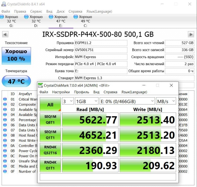This screenshot has height=187, width=197.
Task: Open CrystalDiskMark Язык(Language) menu
Action: (134, 92)
